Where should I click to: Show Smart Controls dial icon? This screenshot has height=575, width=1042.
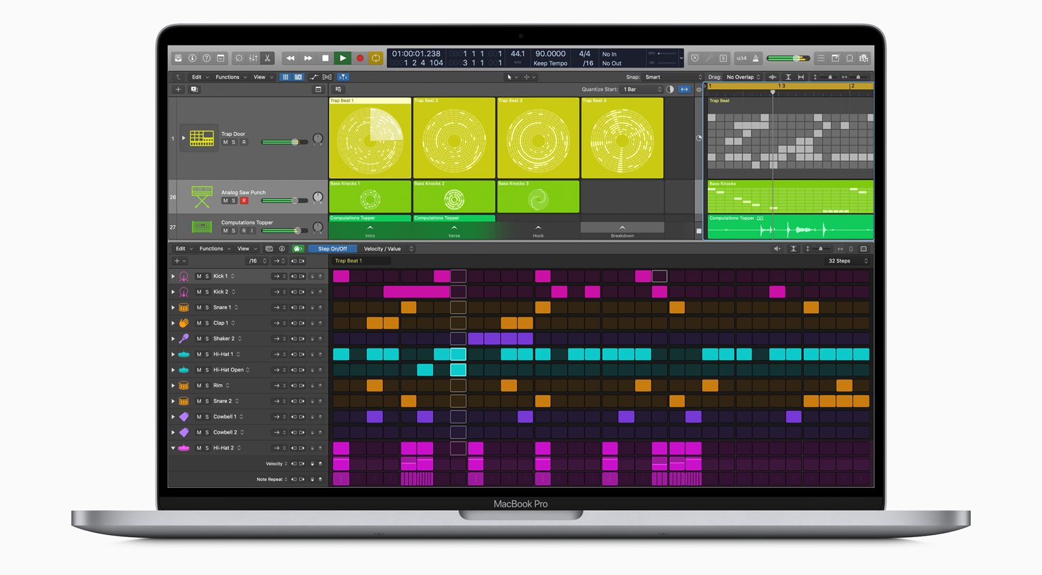coord(239,58)
